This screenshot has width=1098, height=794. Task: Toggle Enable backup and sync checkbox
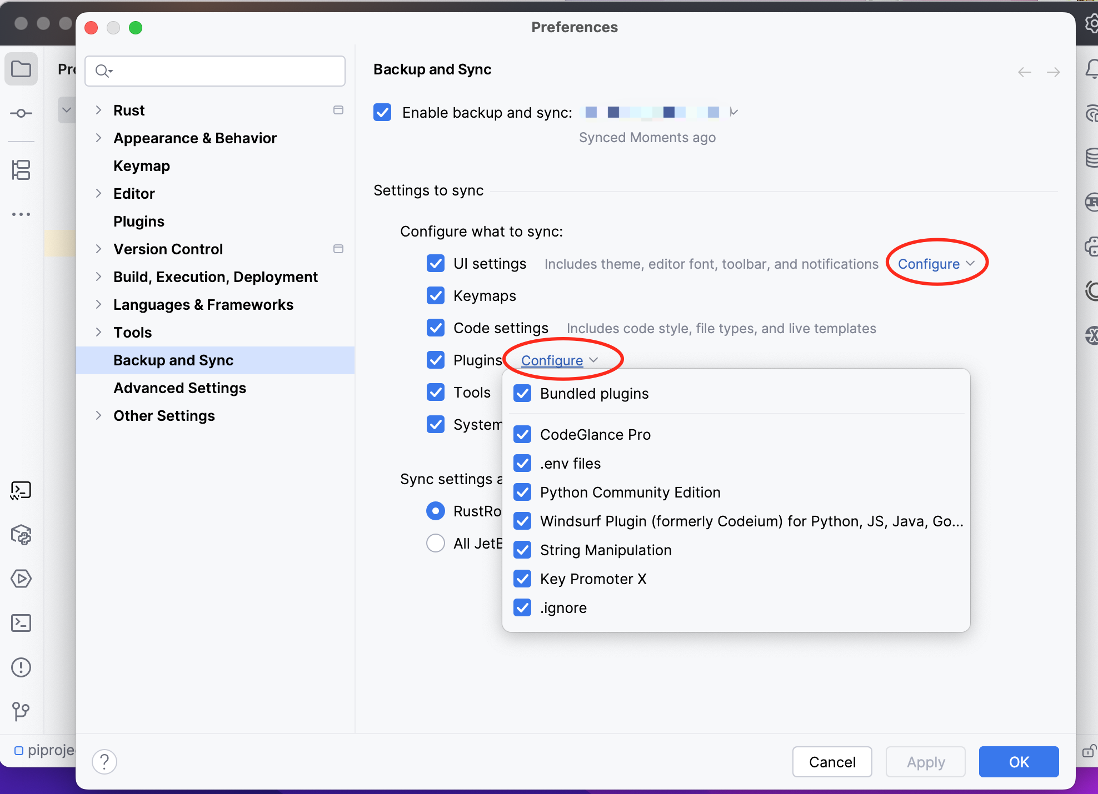(382, 112)
